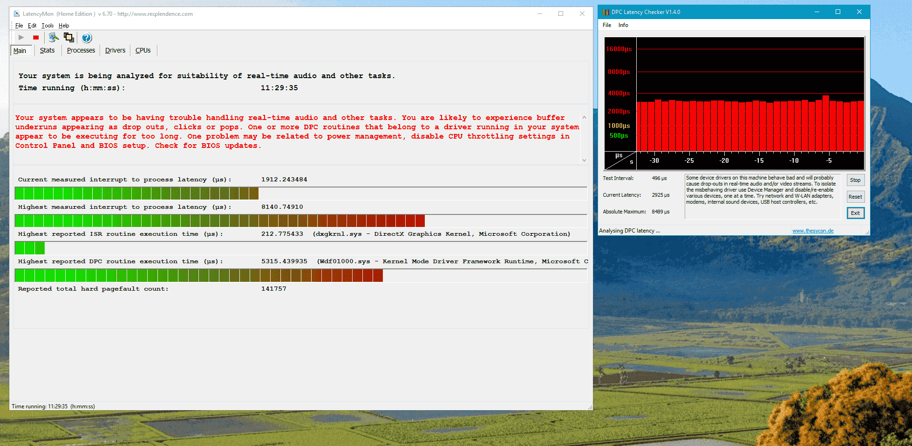Open the Info menu in DPC Latency Checker

pyautogui.click(x=623, y=25)
